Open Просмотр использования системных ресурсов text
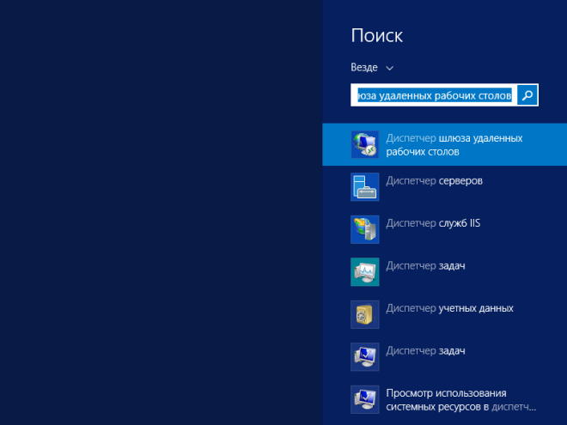Screen dimensions: 567x425 click(x=461, y=399)
